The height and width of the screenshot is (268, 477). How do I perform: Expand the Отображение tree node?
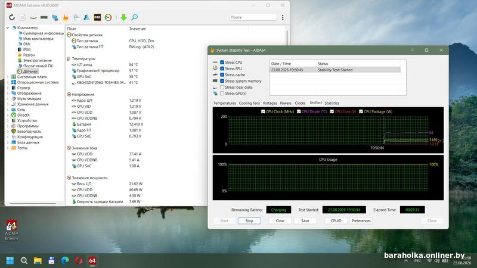click(8, 94)
